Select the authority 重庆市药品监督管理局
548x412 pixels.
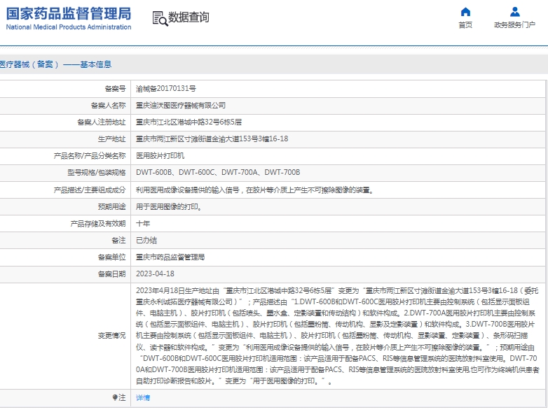point(170,257)
